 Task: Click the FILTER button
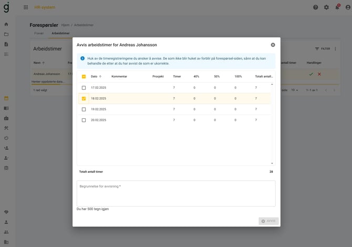pos(323,49)
